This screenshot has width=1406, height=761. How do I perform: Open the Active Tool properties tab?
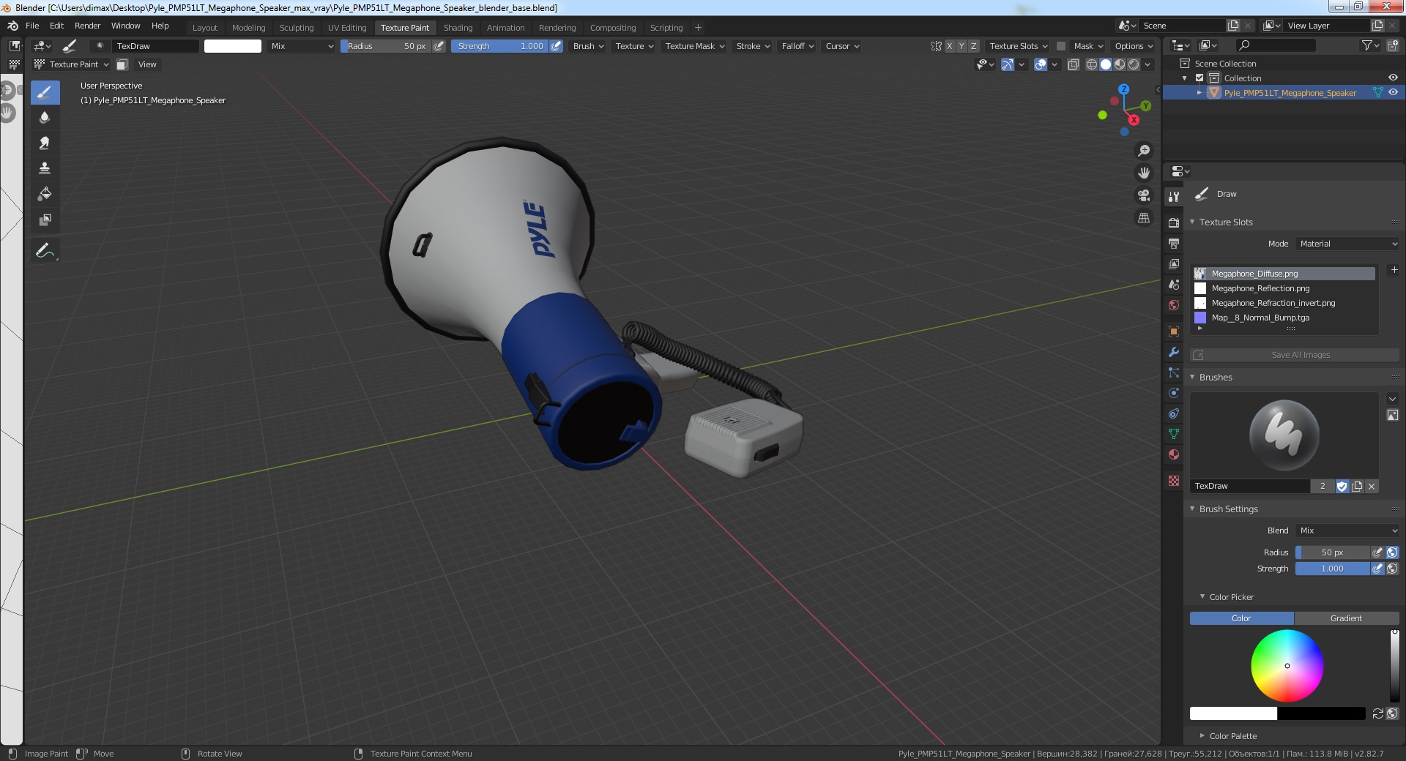pos(1174,196)
